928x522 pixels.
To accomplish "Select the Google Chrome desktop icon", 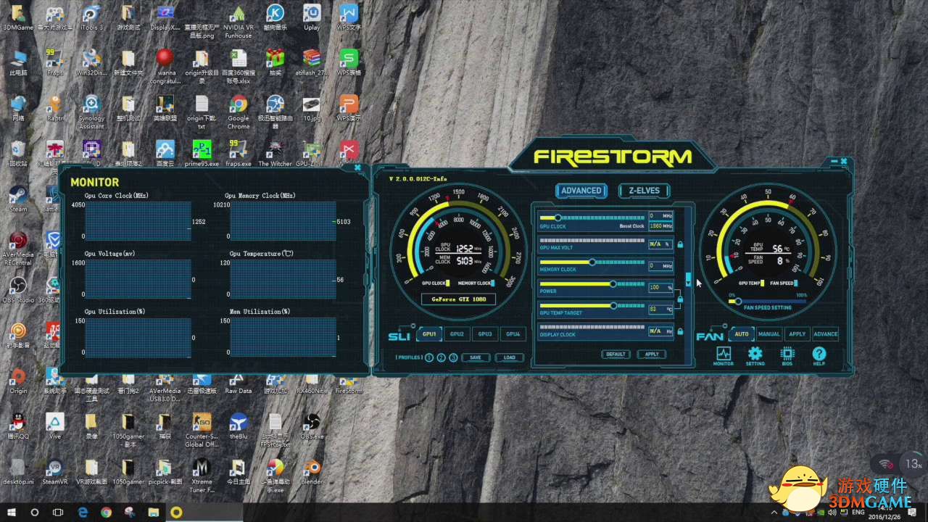I will 239,112.
